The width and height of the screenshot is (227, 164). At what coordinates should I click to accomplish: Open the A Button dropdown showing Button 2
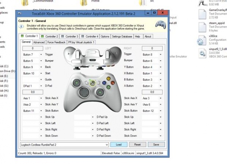click(152, 86)
